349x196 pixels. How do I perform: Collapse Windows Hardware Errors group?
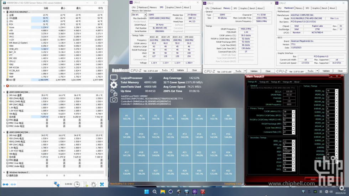tap(4, 172)
